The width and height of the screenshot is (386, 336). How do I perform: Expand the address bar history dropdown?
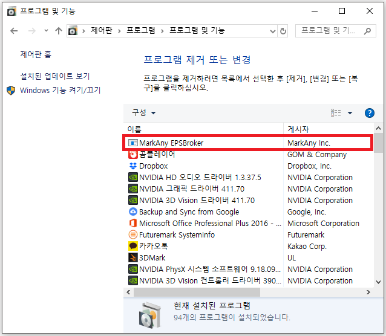coord(272,31)
